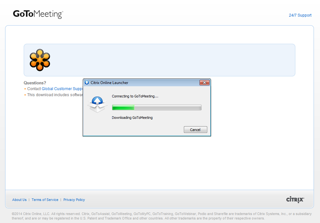320x223 pixels.
Task: Click the GoToMeeting logo in the header
Action: click(38, 14)
